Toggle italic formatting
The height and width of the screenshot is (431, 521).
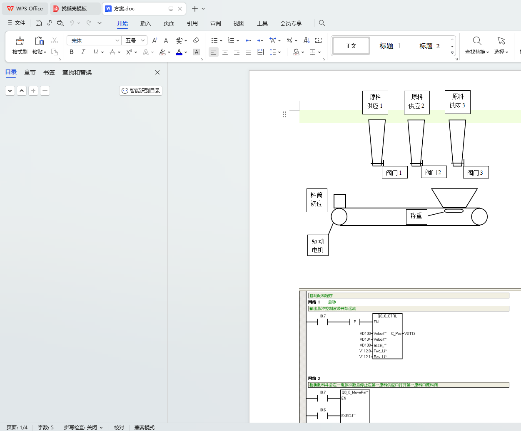[83, 52]
